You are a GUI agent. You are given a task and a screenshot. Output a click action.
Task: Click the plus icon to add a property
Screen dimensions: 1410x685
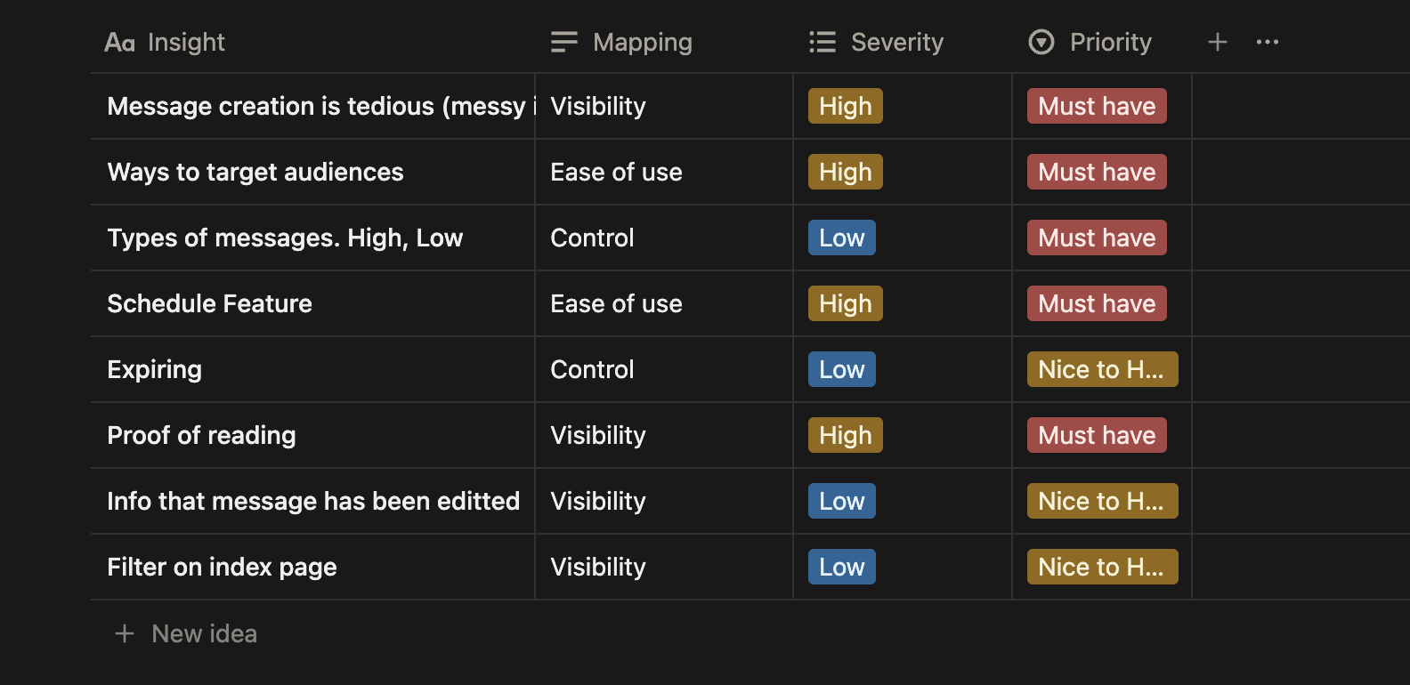1217,42
